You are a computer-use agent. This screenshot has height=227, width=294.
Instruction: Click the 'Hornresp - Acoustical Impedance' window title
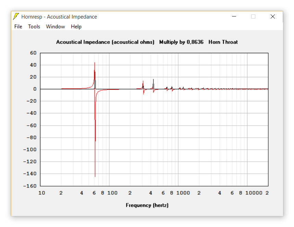pyautogui.click(x=59, y=17)
